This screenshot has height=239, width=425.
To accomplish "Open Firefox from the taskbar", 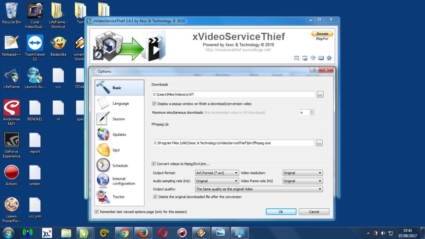I will [x=143, y=233].
